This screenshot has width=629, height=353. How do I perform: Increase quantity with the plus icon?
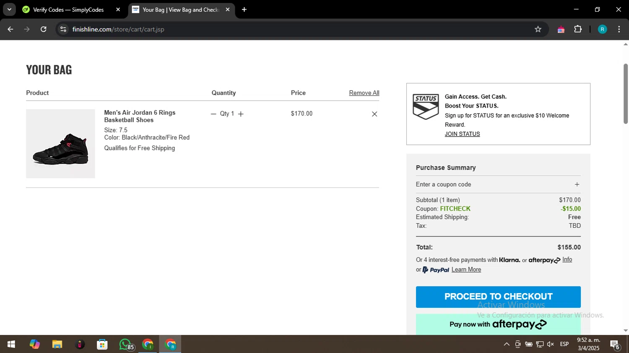pyautogui.click(x=241, y=114)
